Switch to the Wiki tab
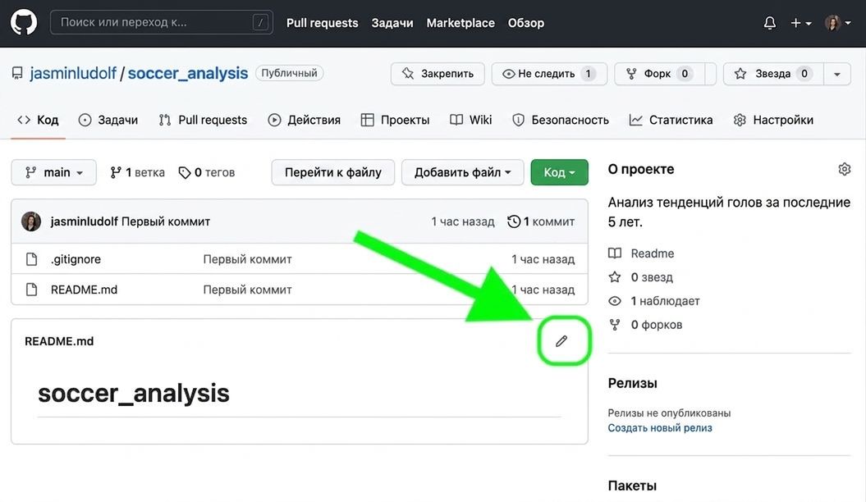Viewport: 866px width, 502px height. [x=471, y=120]
